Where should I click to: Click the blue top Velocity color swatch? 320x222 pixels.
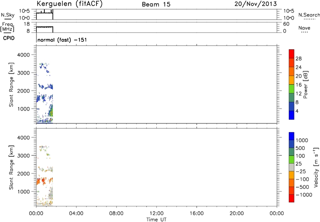pyautogui.click(x=292, y=136)
